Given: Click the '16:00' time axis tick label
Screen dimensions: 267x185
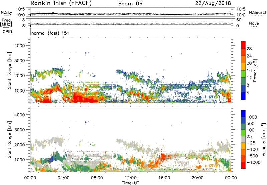Looking at the screenshot, I should pyautogui.click(x=164, y=178).
